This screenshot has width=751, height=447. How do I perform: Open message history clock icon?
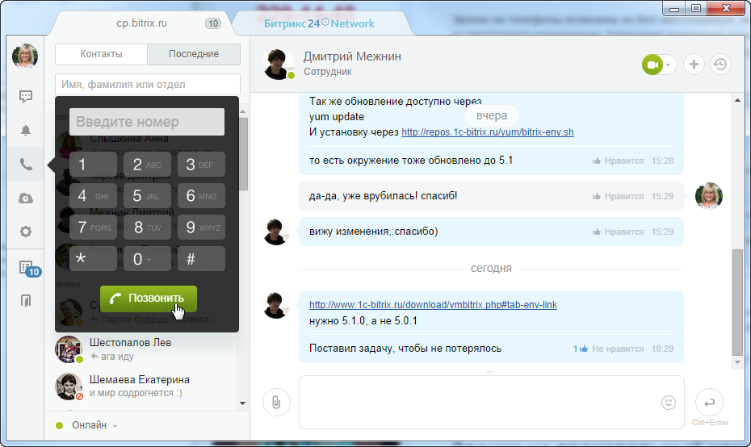720,65
